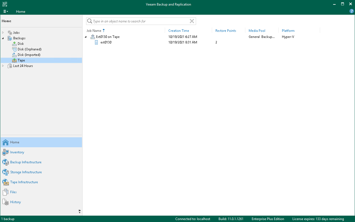
Task: Sort by the Restore Points column
Action: (226, 31)
